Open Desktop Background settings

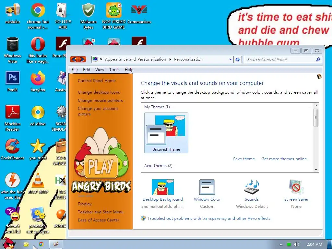(163, 194)
